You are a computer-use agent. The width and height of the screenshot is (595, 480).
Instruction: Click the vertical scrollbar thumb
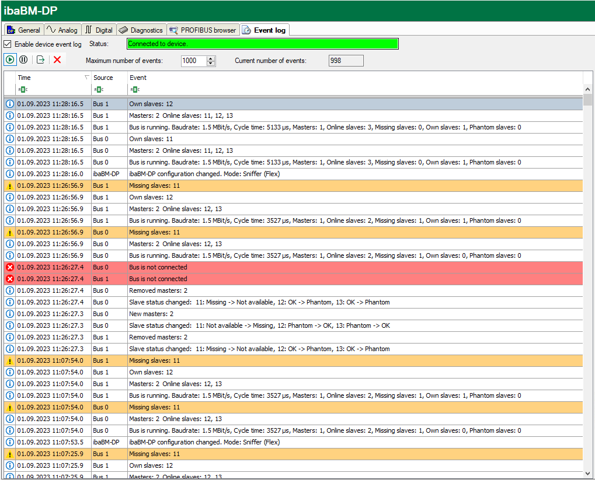pos(588,100)
